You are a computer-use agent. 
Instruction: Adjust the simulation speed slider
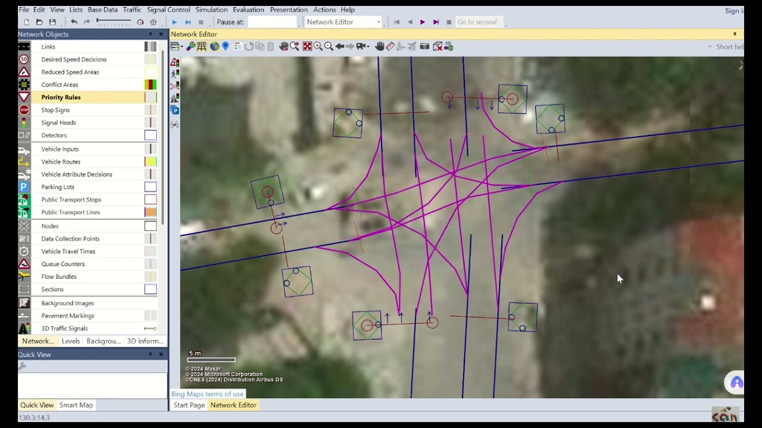point(113,22)
